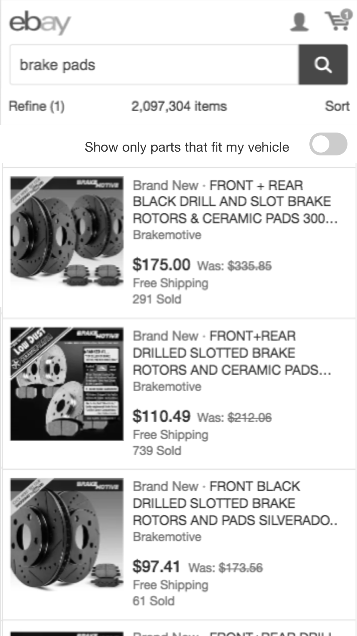Open the Low Dust rotors product image
Viewport: 357px width, 636px height.
coord(67,384)
